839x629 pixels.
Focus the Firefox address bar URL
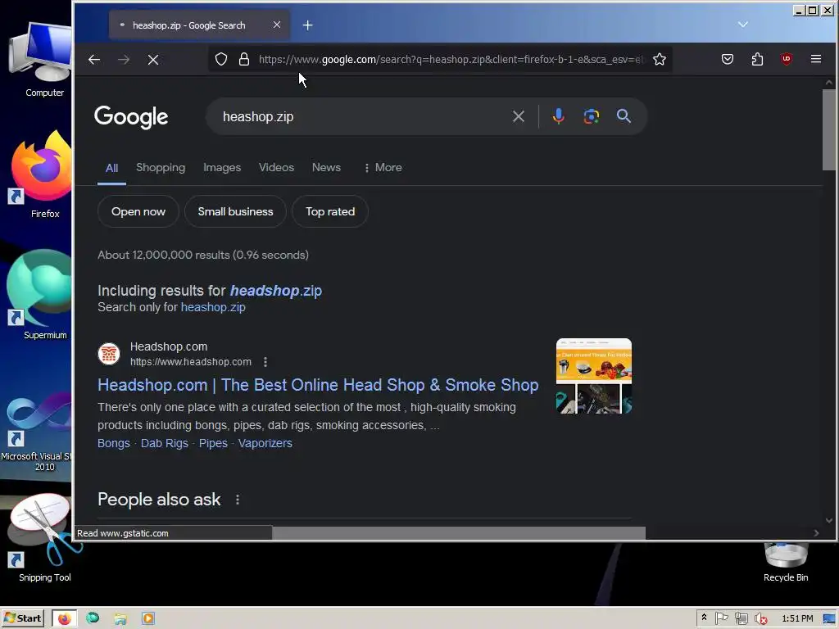pos(451,59)
